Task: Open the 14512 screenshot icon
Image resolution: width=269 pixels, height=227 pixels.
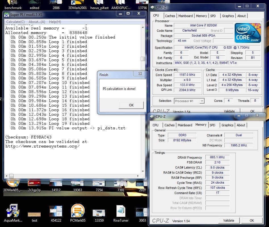Action: point(56,186)
